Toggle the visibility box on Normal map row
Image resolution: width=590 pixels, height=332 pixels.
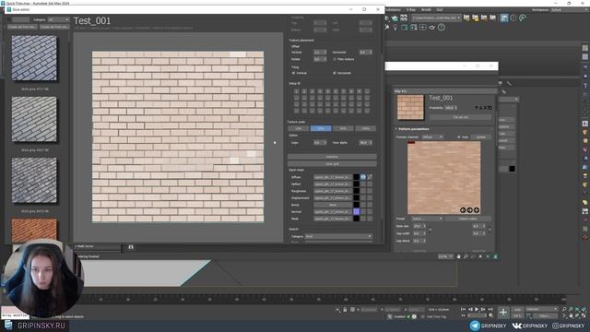[363, 211]
